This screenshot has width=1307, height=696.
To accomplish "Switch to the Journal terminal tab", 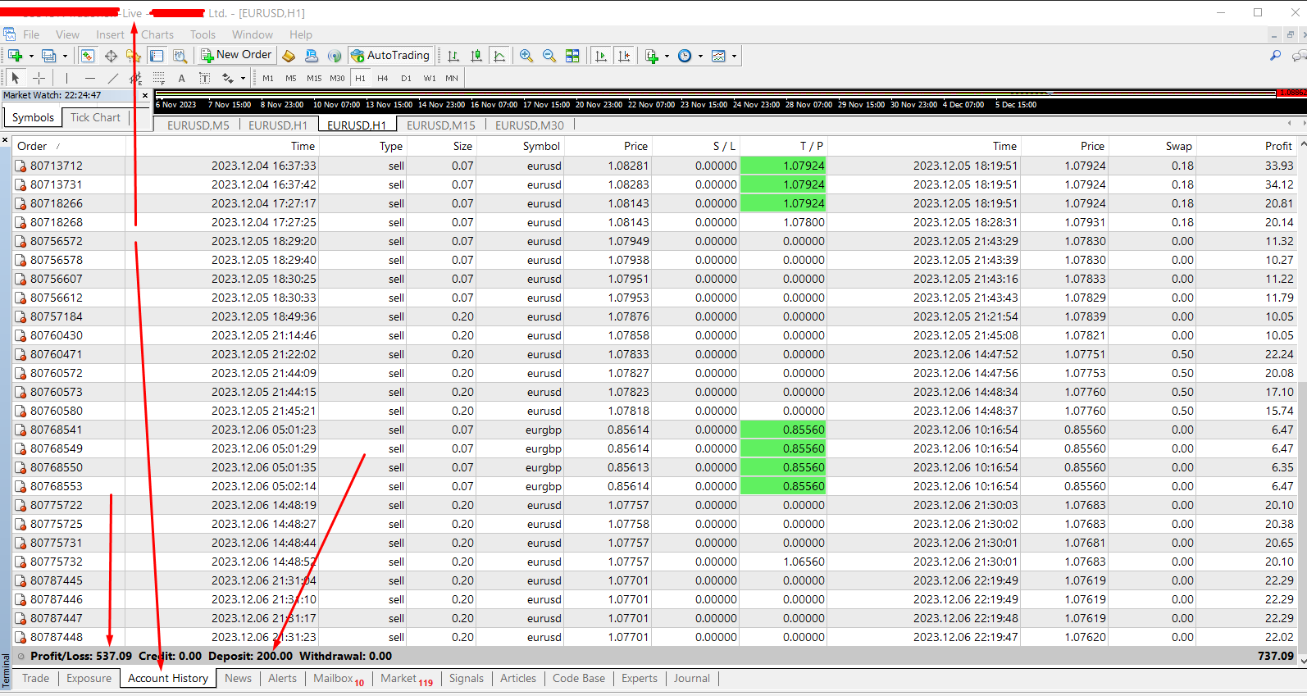I will point(691,678).
